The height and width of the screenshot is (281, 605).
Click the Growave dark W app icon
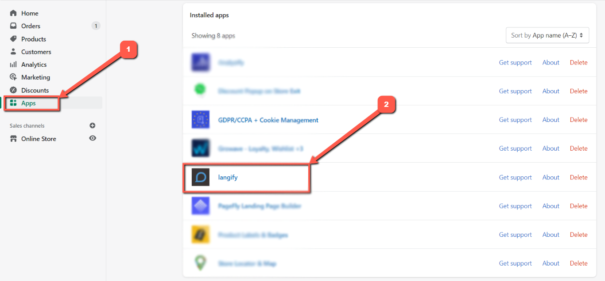coord(201,148)
